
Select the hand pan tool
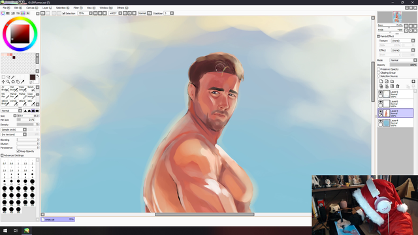pos(18,82)
